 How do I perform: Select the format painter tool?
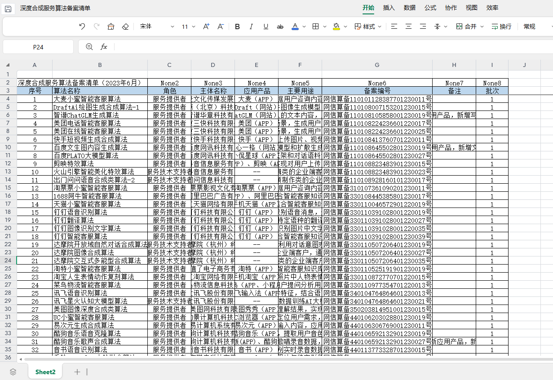pos(111,27)
